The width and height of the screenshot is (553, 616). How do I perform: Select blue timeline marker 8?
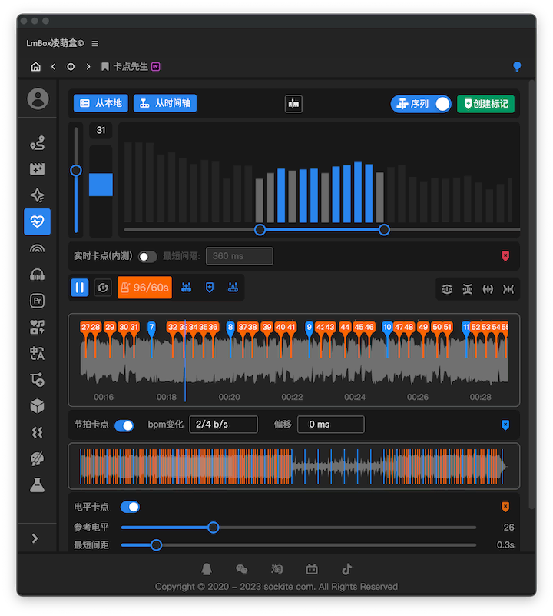230,328
